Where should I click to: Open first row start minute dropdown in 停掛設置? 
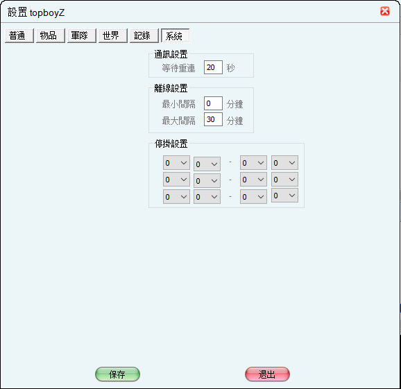tap(207, 164)
